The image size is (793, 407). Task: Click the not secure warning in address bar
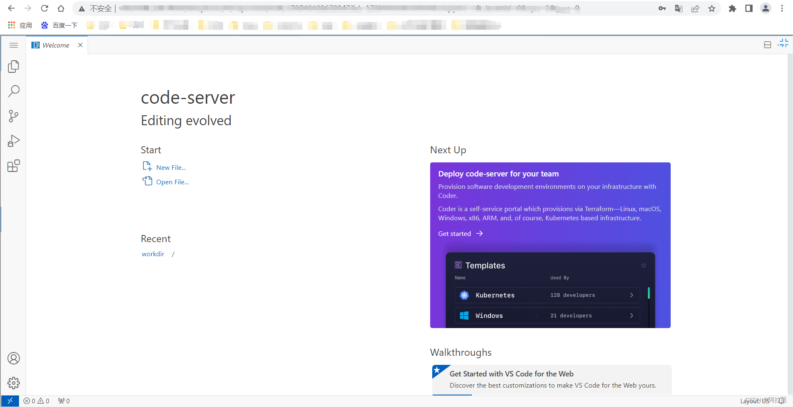coord(95,8)
